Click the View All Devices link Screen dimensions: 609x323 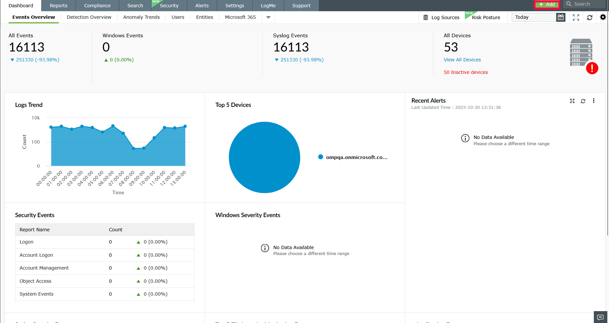[462, 60]
